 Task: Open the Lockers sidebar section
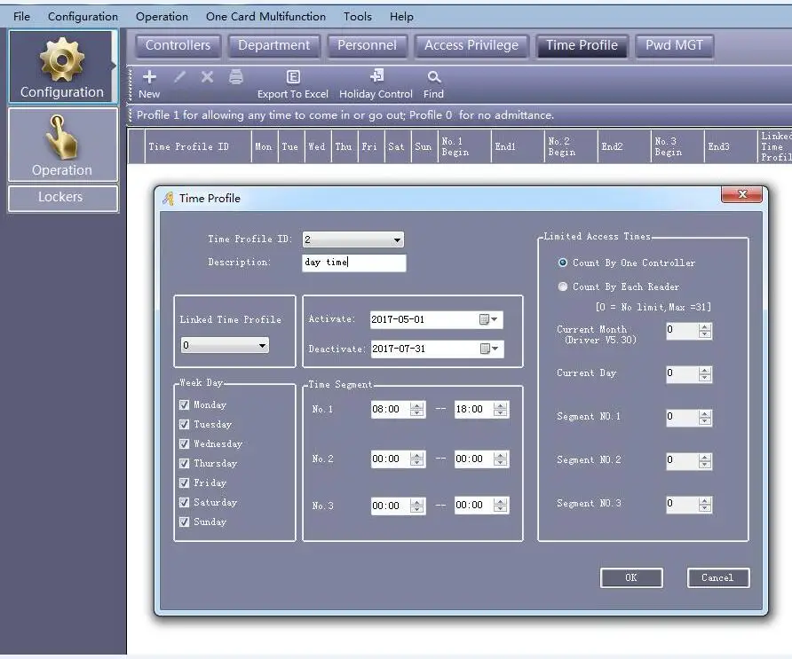coord(63,197)
